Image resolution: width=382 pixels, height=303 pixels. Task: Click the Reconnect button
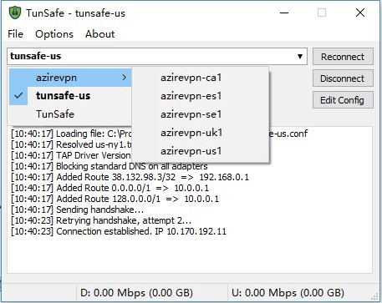pos(343,57)
